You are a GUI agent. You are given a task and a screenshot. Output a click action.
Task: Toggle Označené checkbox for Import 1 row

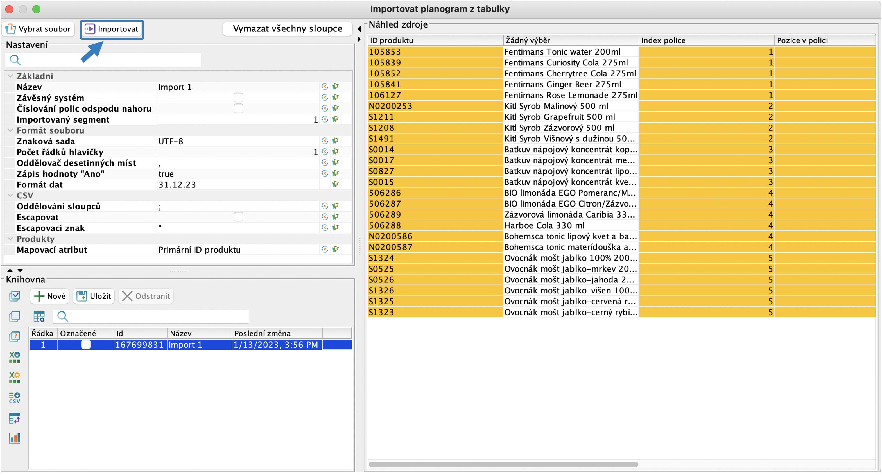86,345
